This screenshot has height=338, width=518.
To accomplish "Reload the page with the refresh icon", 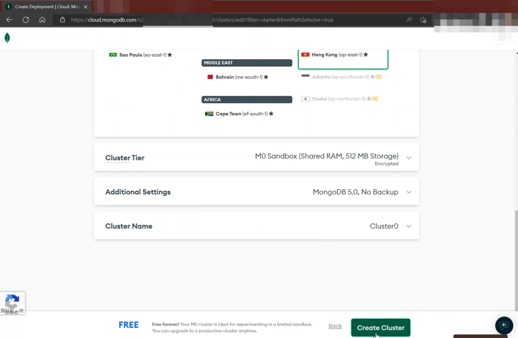I will pos(26,20).
